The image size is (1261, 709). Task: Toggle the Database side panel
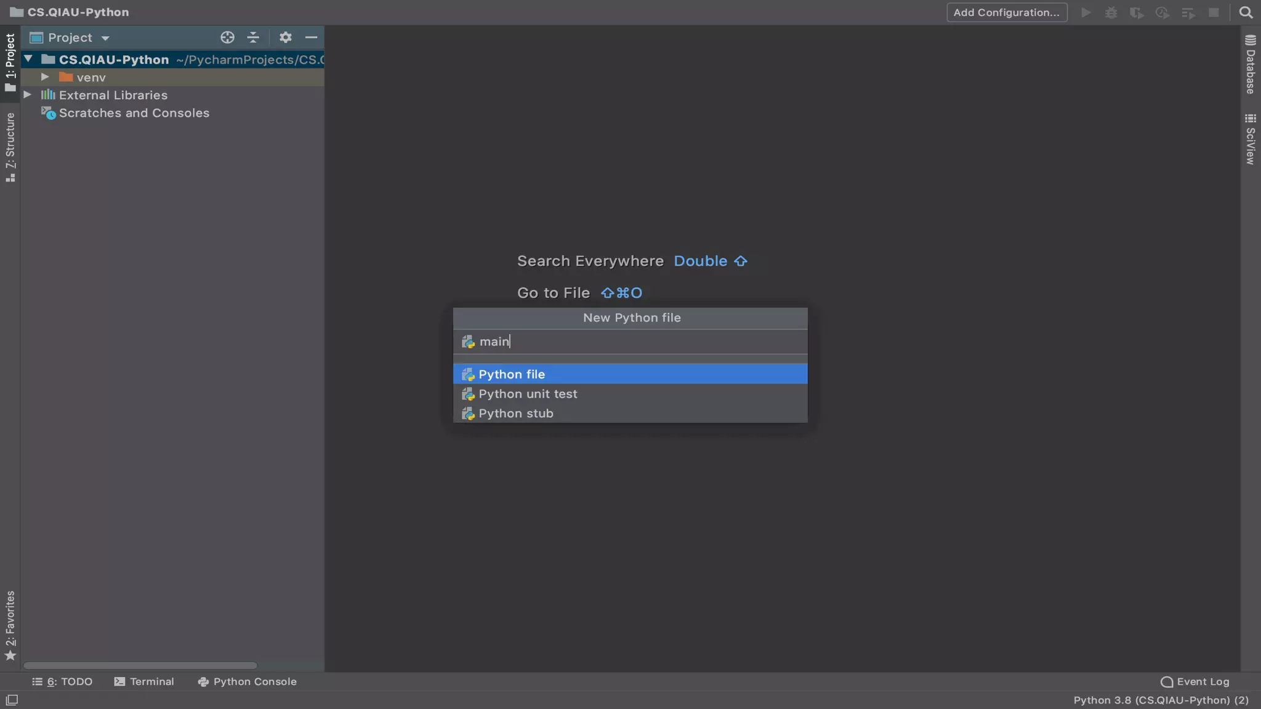1251,65
